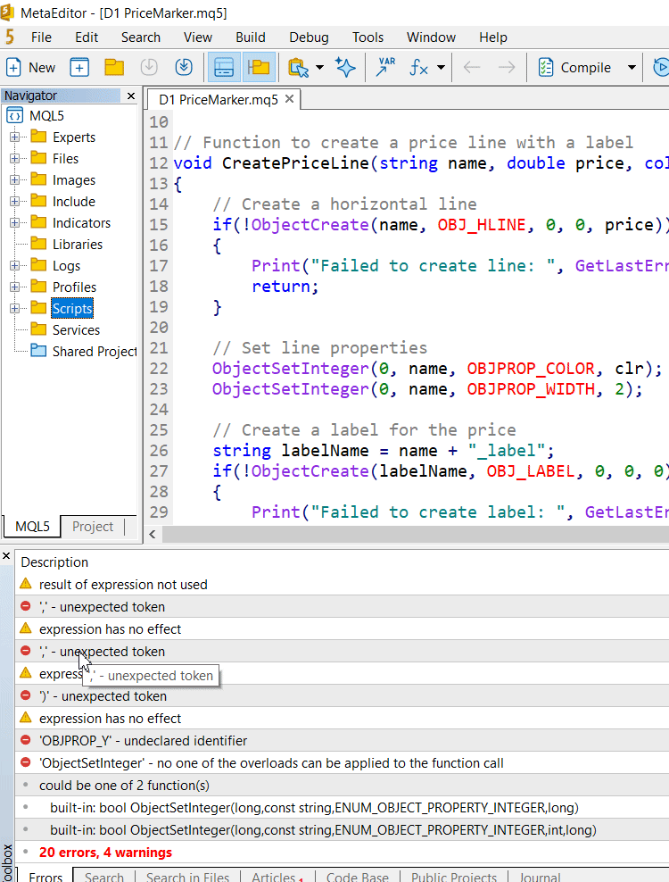Switch to the Search in Files tab

pos(188,877)
